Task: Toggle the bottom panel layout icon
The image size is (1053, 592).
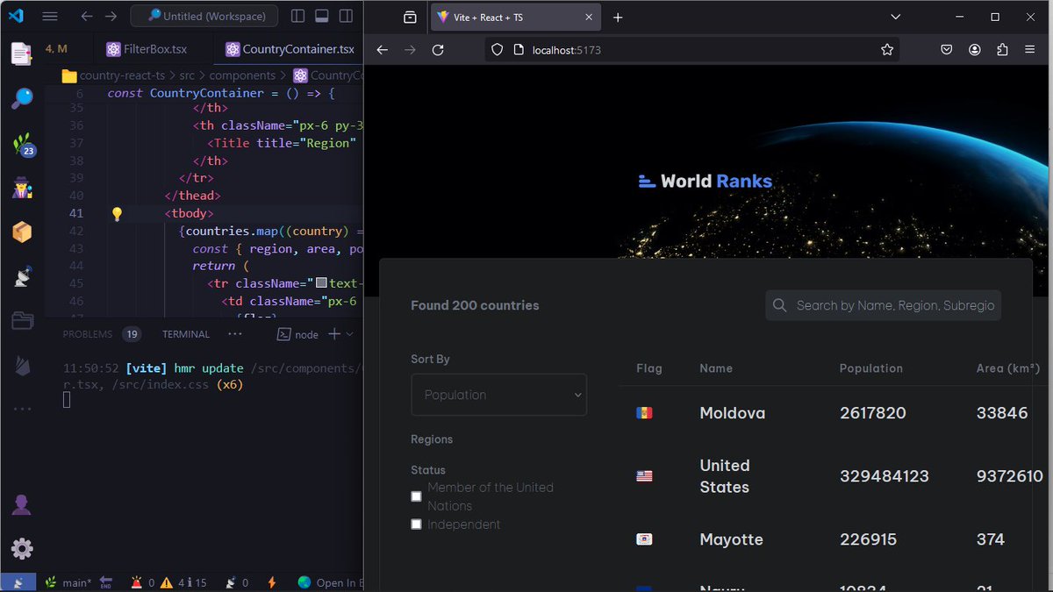Action: coord(322,16)
